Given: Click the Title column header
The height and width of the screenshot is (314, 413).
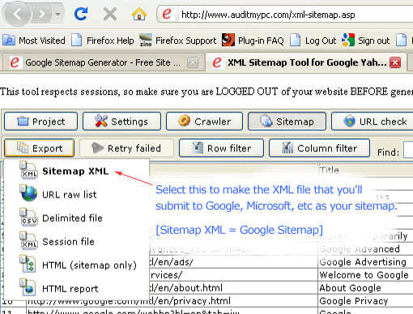Looking at the screenshot, I should [x=365, y=169].
